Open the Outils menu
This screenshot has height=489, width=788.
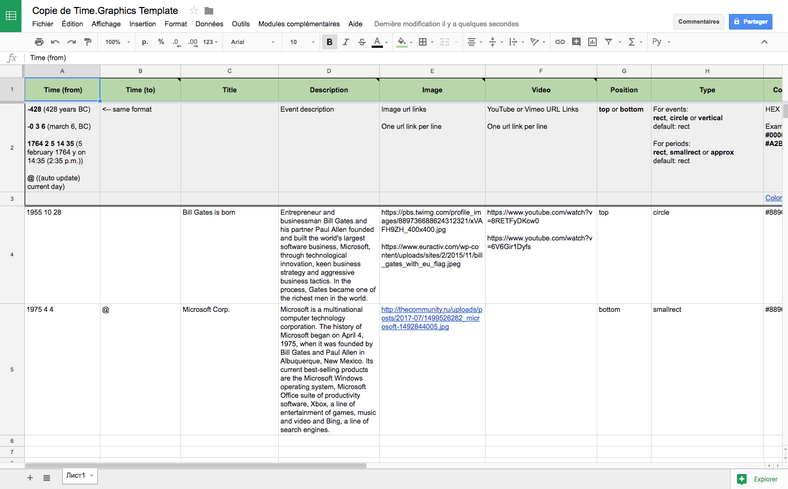click(x=241, y=24)
